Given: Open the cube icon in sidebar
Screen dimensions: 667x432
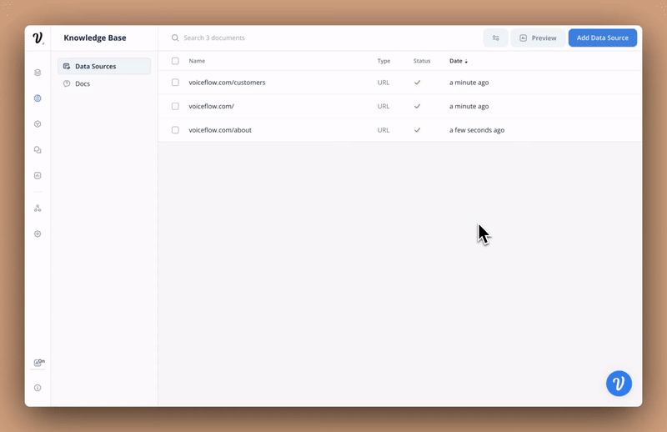Looking at the screenshot, I should pyautogui.click(x=38, y=124).
